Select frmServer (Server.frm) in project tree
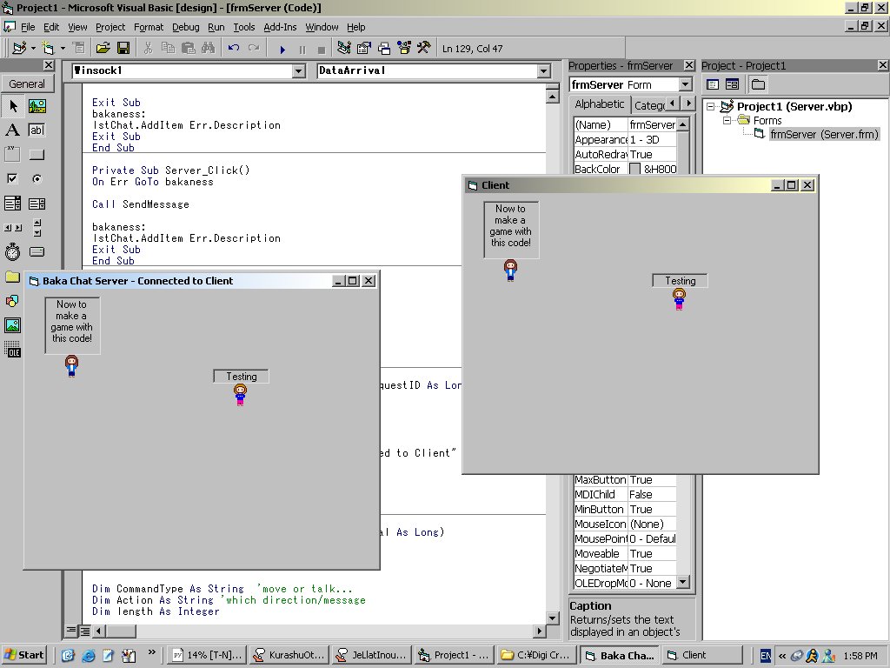Screen dimensions: 890x668 tap(824, 134)
